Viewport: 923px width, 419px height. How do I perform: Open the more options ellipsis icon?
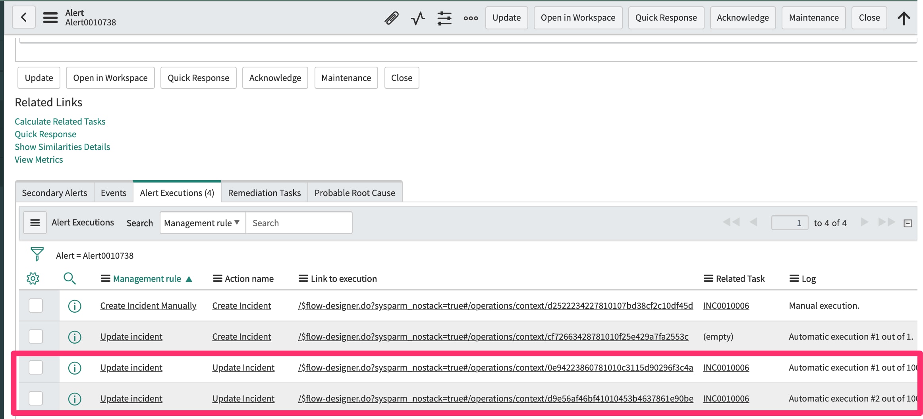coord(471,18)
